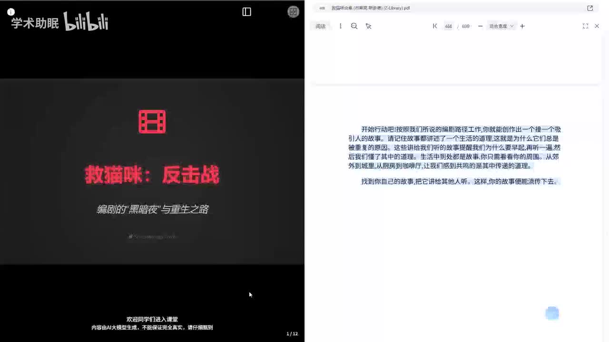Click the blue floating assistant button
The height and width of the screenshot is (342, 609).
(x=552, y=313)
